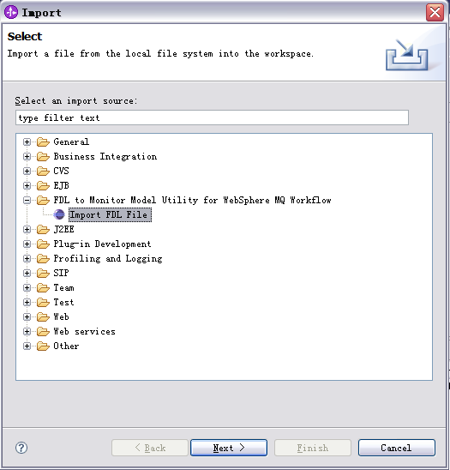Viewport: 450px width, 470px height.
Task: Click the Profiling and Logging folder icon
Action: coord(43,259)
